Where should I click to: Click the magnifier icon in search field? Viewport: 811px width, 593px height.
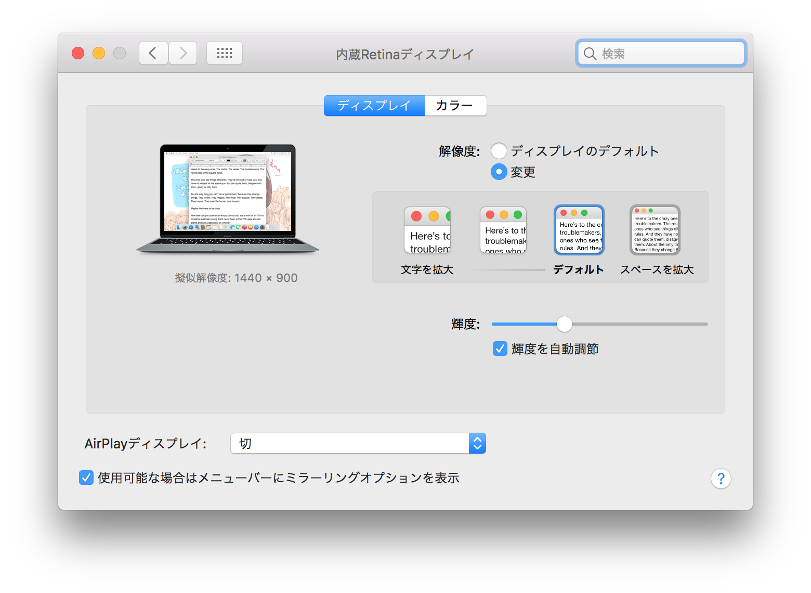[x=590, y=54]
